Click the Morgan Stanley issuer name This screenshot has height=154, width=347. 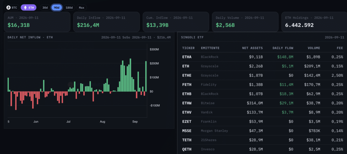[214, 131]
